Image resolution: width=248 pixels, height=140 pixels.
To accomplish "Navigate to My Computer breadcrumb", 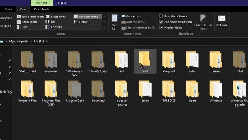I will pos(19,41).
